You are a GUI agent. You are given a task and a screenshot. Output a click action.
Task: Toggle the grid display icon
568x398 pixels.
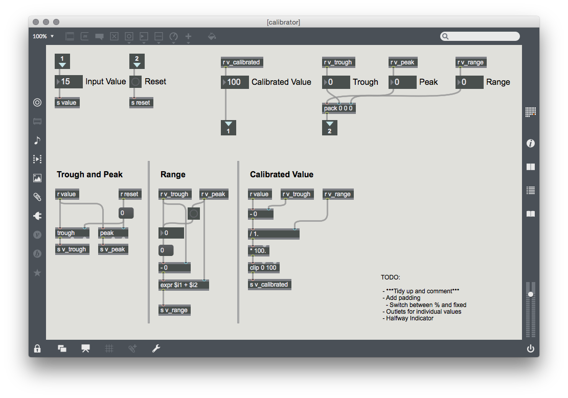[x=109, y=348]
